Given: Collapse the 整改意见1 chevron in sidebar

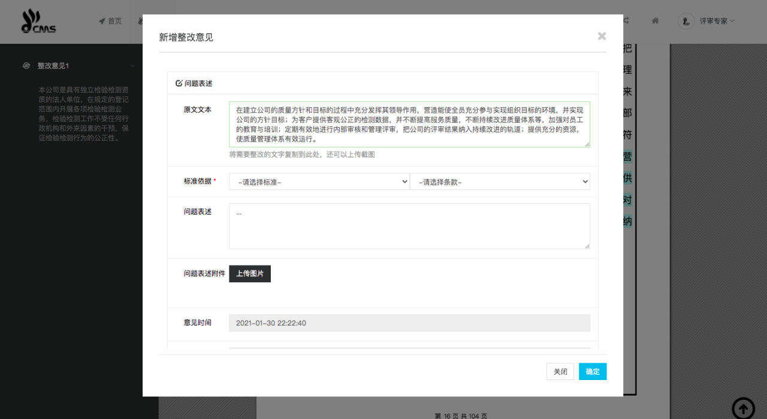Looking at the screenshot, I should (132, 66).
